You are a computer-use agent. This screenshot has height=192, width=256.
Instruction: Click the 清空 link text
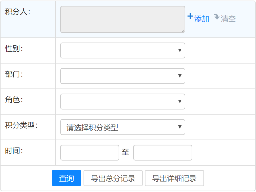point(228,19)
